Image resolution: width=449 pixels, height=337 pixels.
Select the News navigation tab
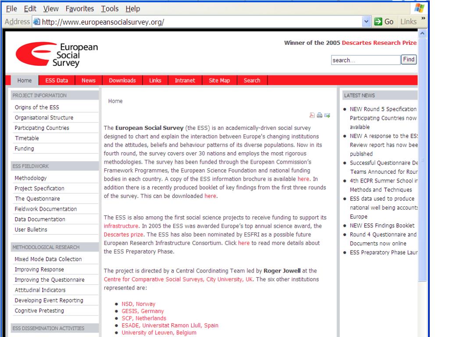click(x=89, y=81)
